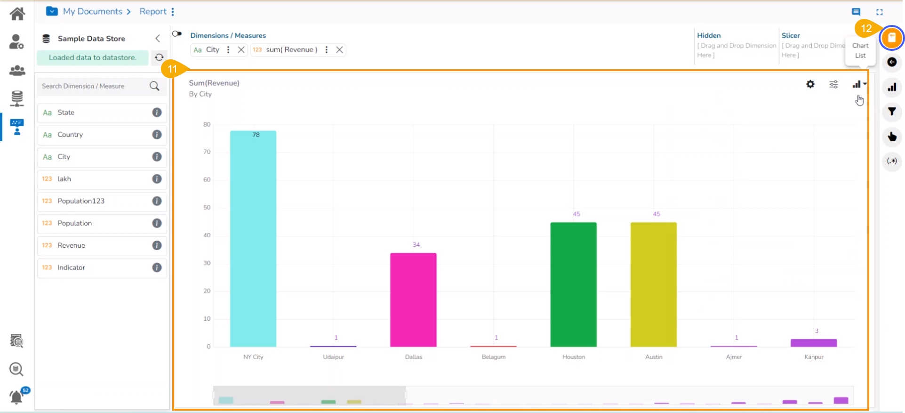Open the notifications bell icon
Image resolution: width=905 pixels, height=413 pixels.
tap(16, 397)
